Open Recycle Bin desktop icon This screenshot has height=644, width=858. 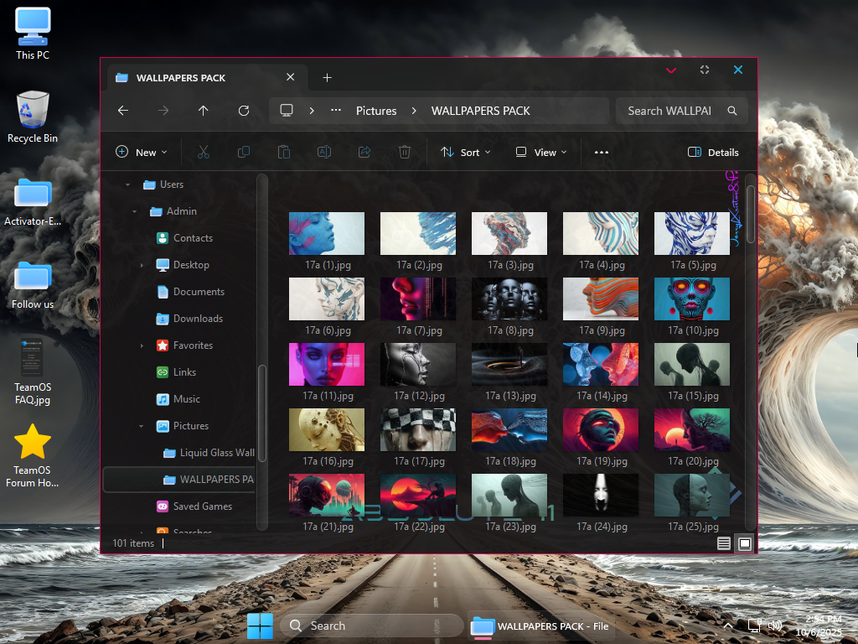point(33,118)
